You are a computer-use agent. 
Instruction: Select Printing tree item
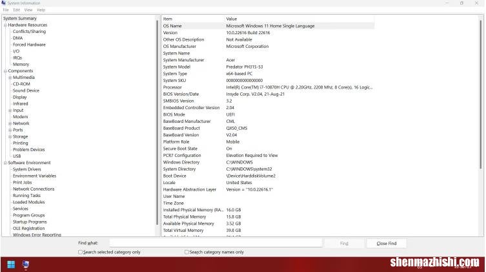(x=21, y=143)
